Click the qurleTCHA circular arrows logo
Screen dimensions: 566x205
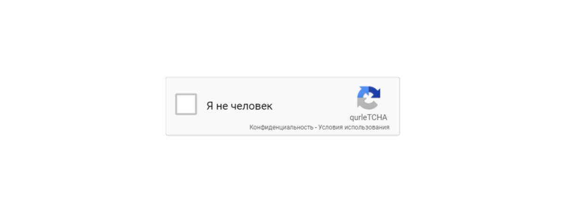369,98
